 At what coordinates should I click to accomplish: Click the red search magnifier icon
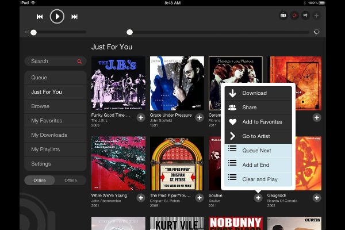click(79, 62)
